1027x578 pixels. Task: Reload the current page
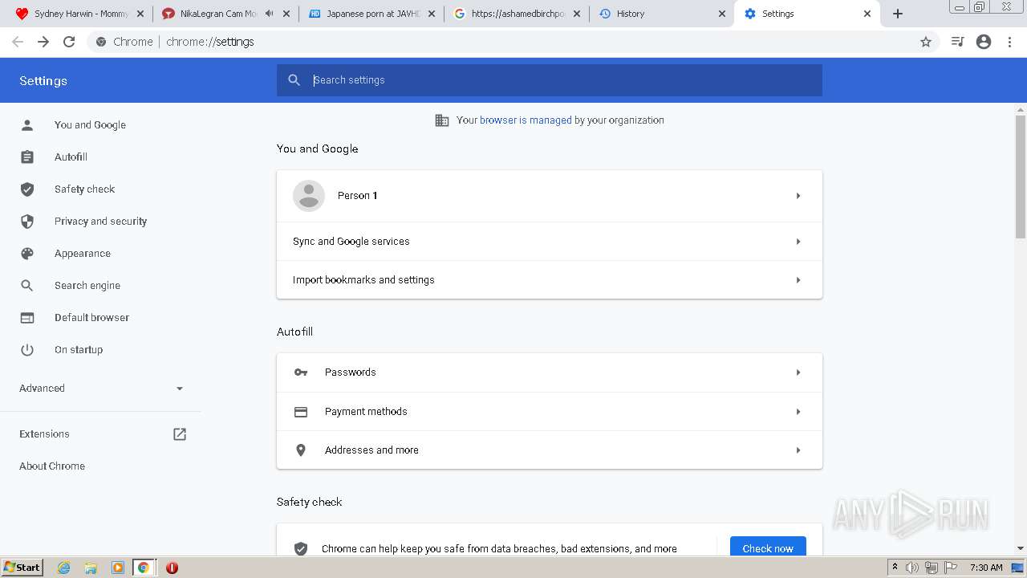click(x=69, y=42)
